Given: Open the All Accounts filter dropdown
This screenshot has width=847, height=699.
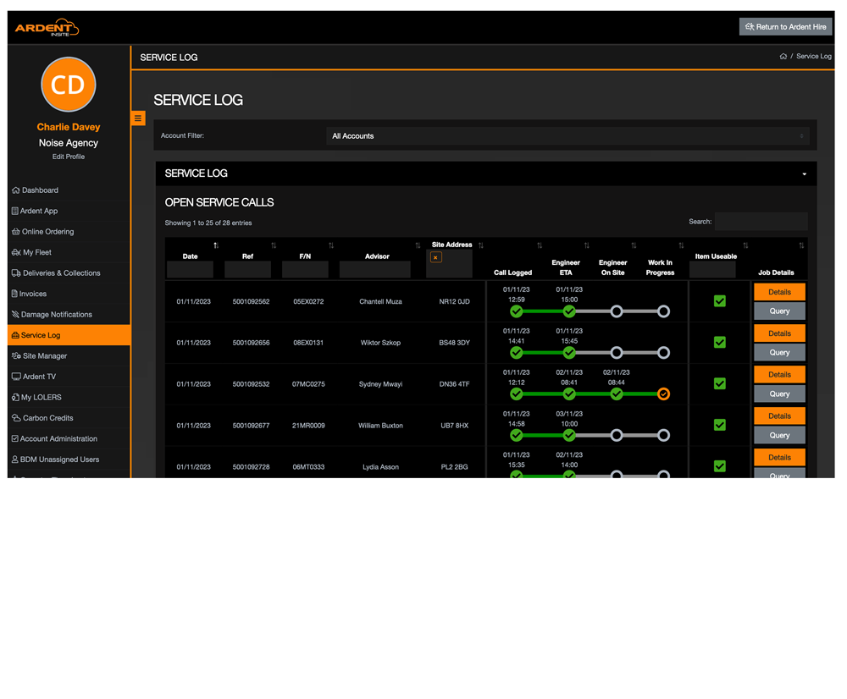Looking at the screenshot, I should 567,136.
